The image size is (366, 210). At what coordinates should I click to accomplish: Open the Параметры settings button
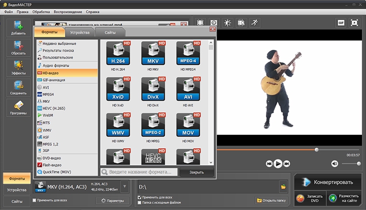coord(112,200)
